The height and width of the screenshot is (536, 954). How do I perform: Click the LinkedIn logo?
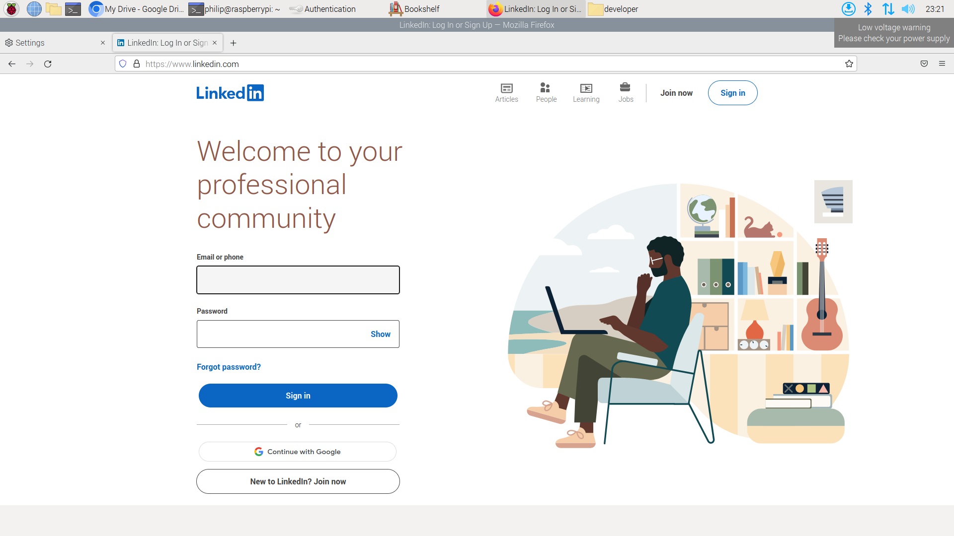230,93
